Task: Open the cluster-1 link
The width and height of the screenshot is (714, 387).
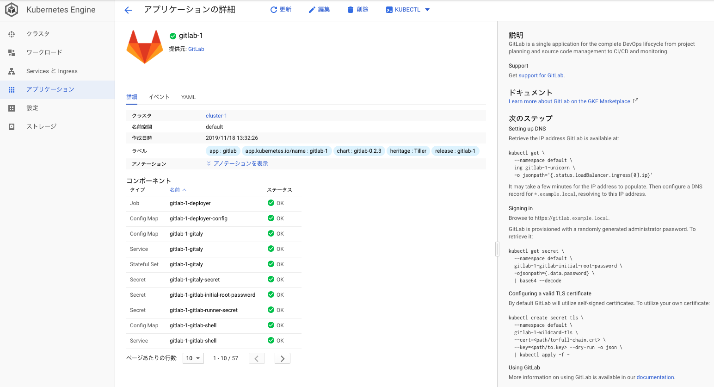Action: click(216, 116)
